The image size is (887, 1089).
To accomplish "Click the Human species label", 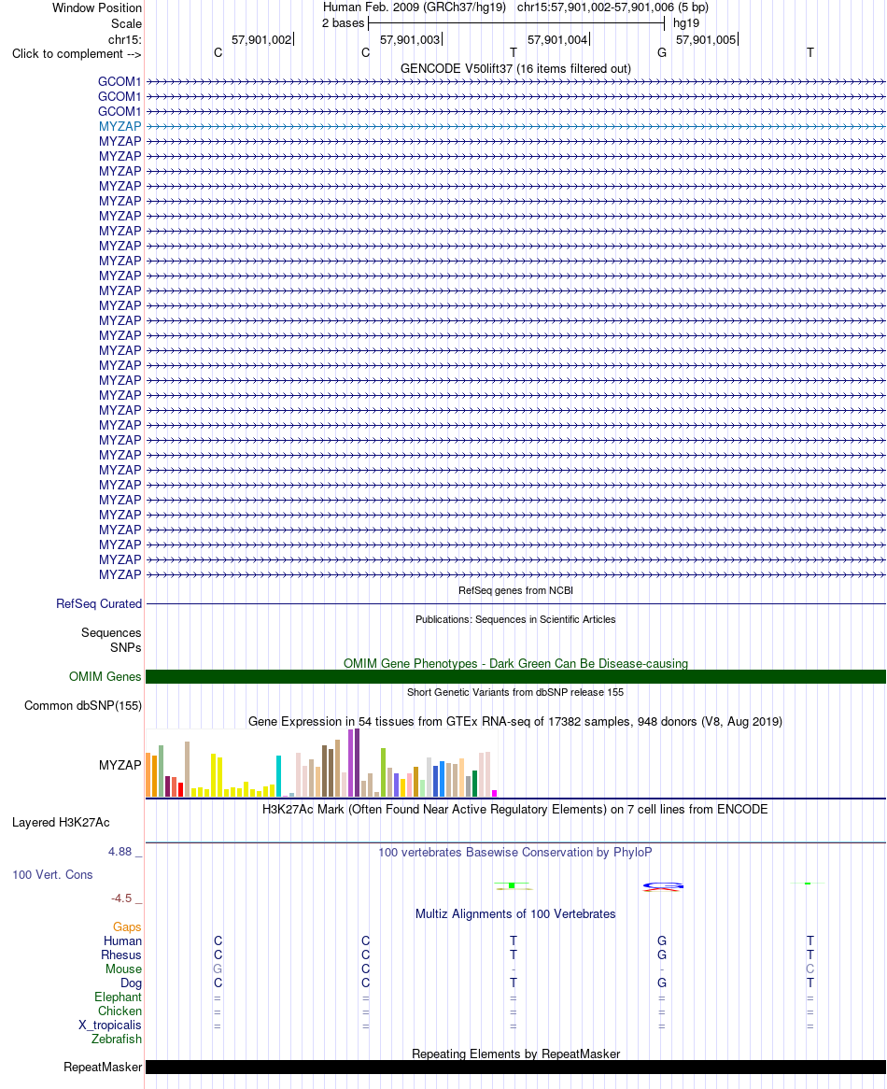I will 123,941.
